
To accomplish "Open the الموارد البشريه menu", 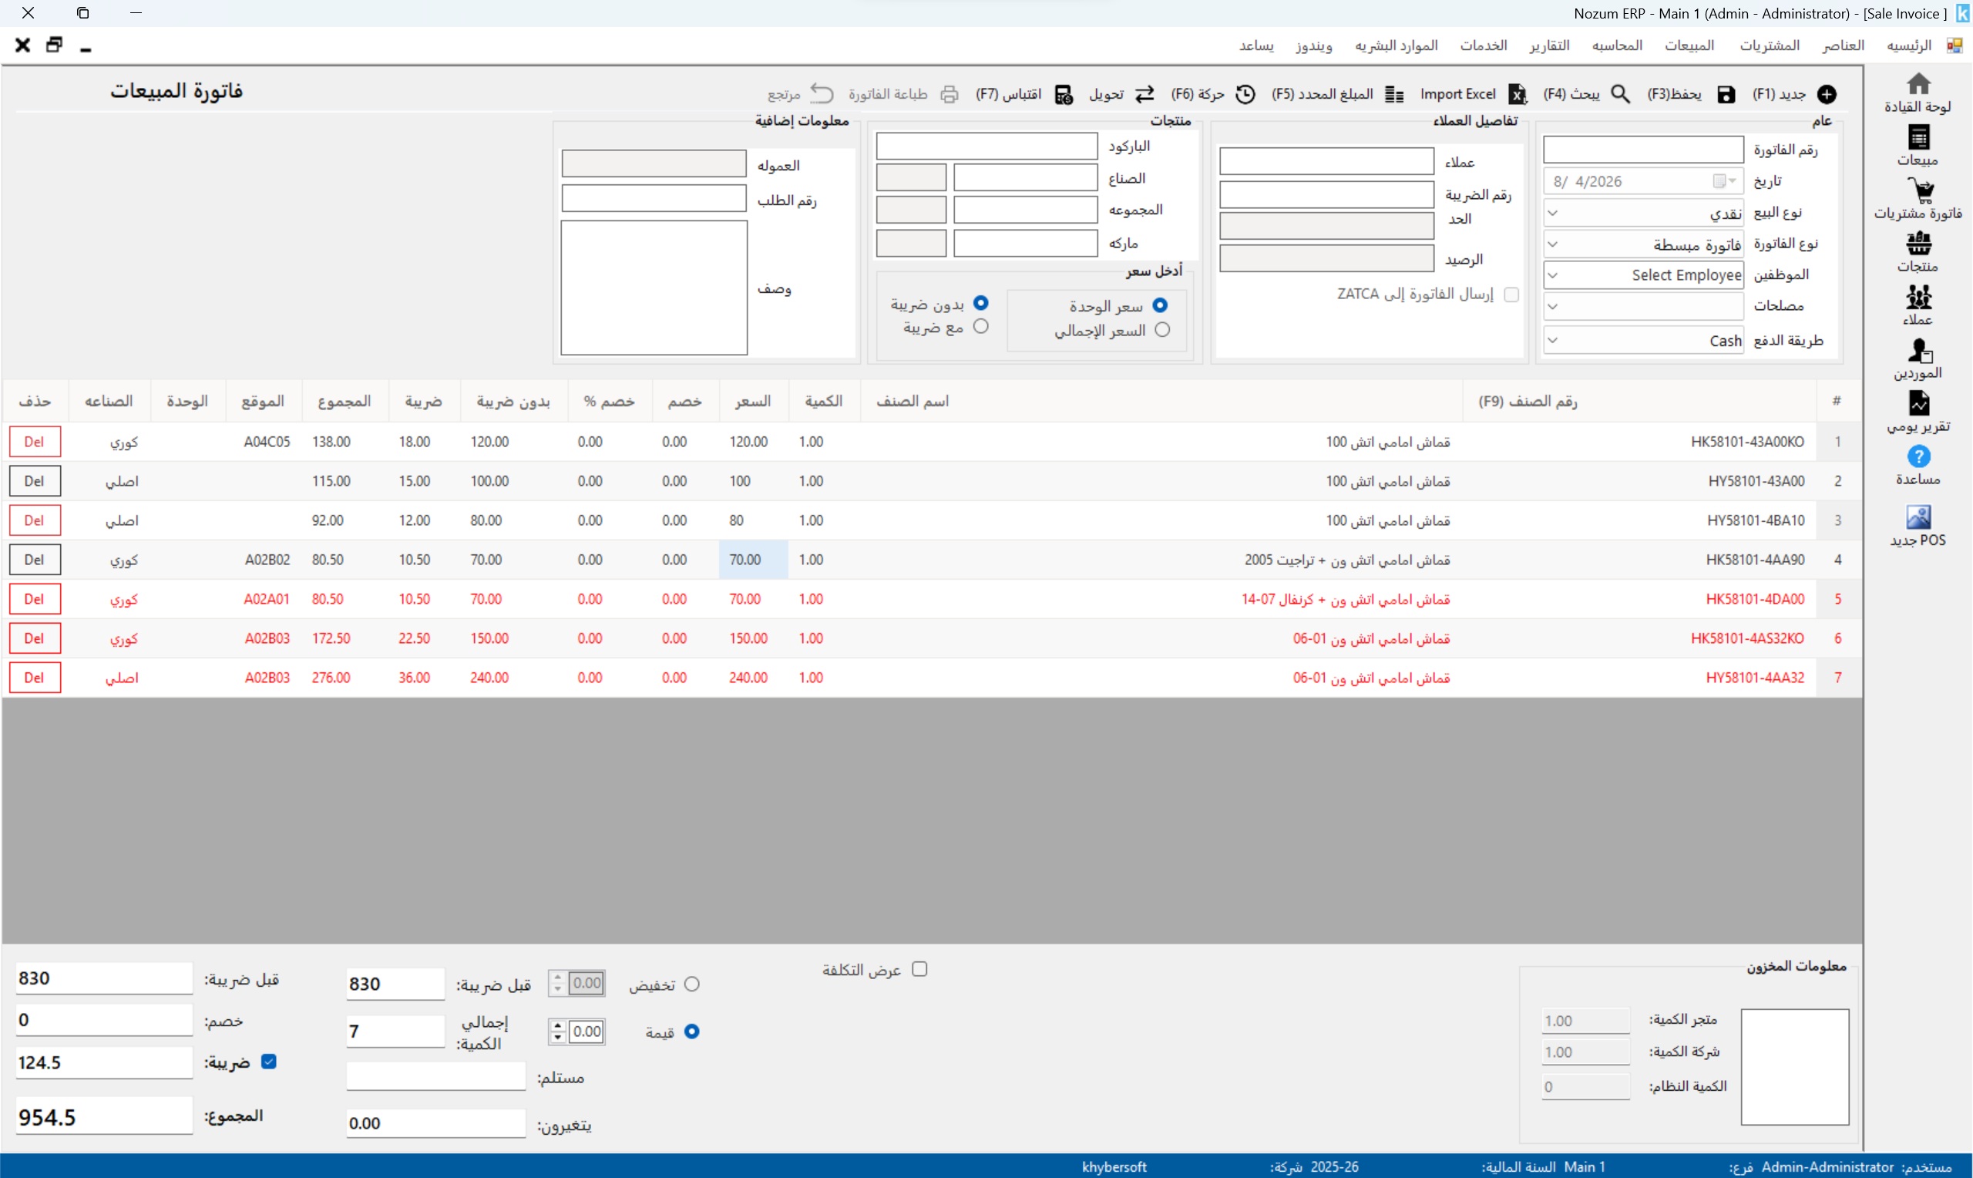I will [x=1396, y=45].
